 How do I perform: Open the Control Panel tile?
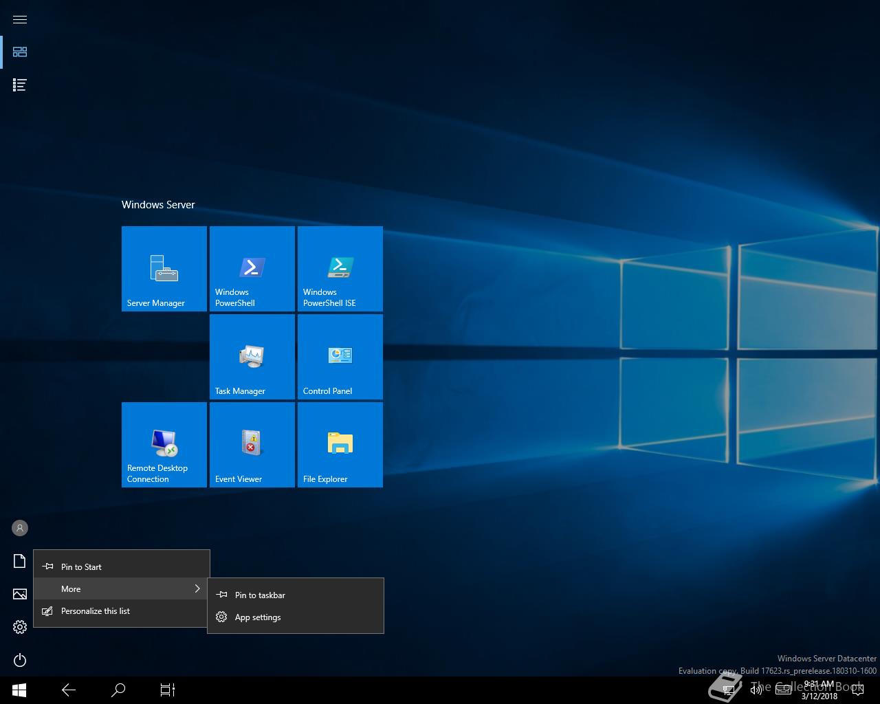pyautogui.click(x=340, y=357)
